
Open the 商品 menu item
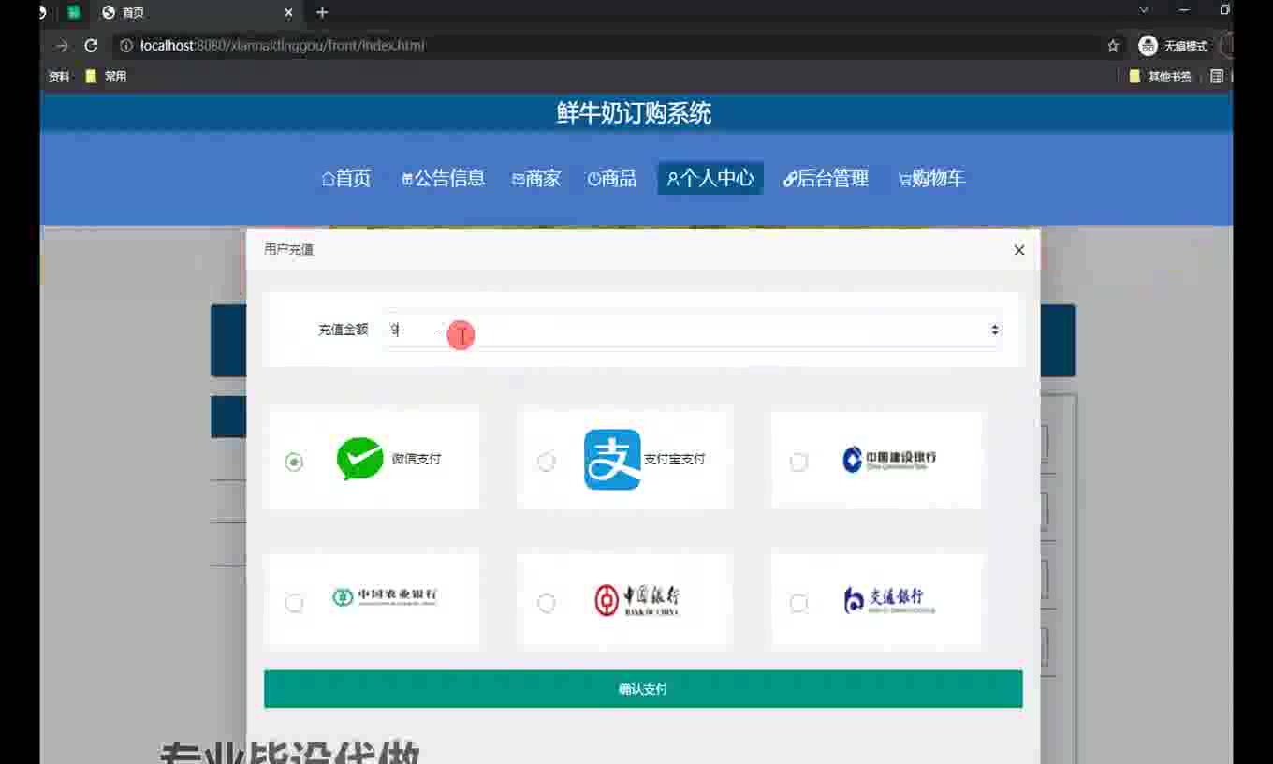tap(612, 178)
